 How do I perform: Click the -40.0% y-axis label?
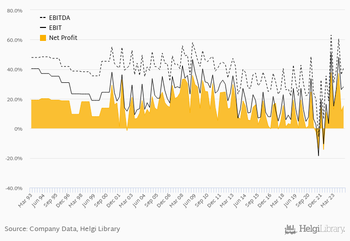tap(14, 189)
